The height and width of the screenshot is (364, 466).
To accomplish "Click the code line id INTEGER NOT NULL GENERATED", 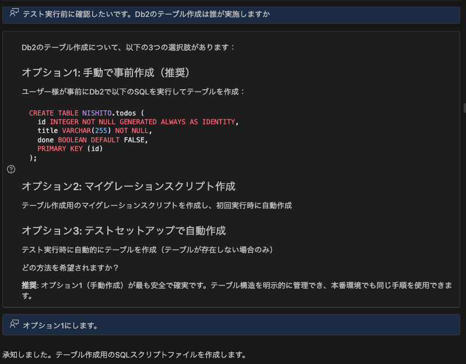I will tap(138, 122).
